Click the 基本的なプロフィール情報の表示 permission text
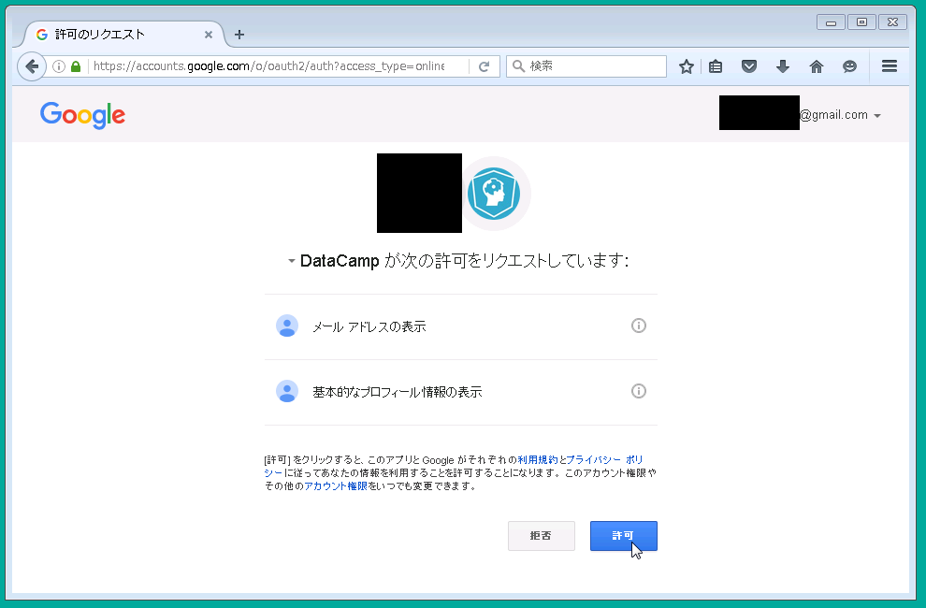Viewport: 926px width, 608px height. click(x=398, y=392)
